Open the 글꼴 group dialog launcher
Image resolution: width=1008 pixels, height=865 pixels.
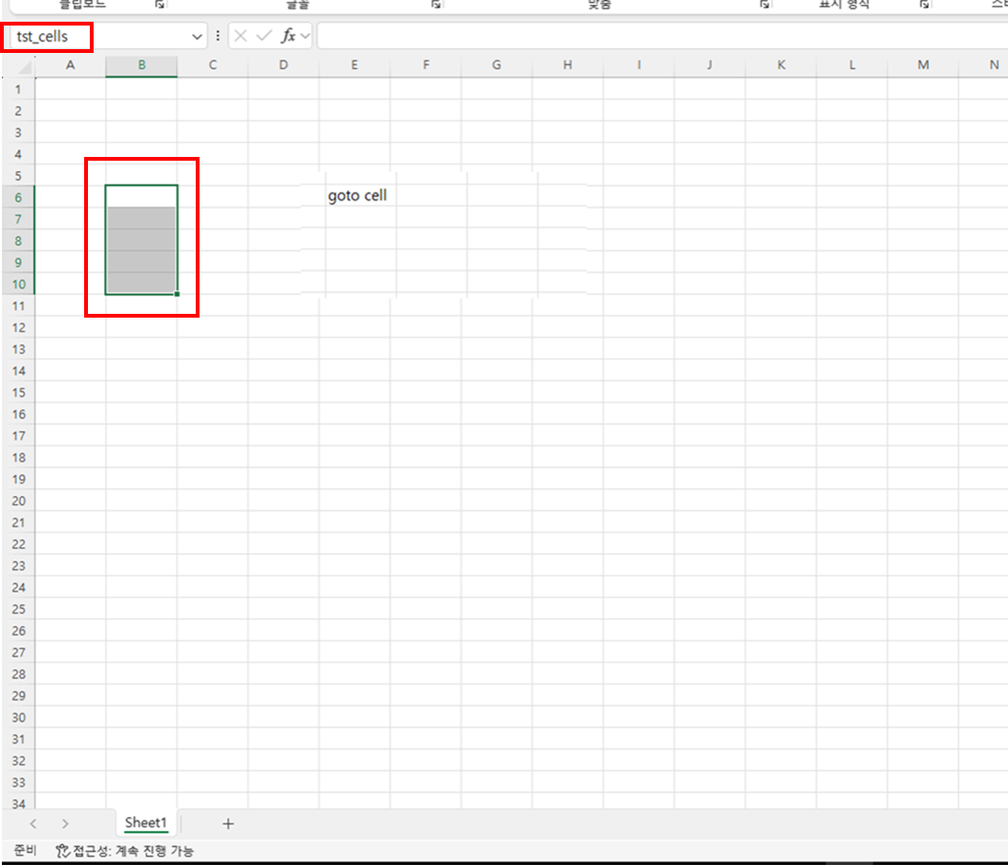(436, 5)
